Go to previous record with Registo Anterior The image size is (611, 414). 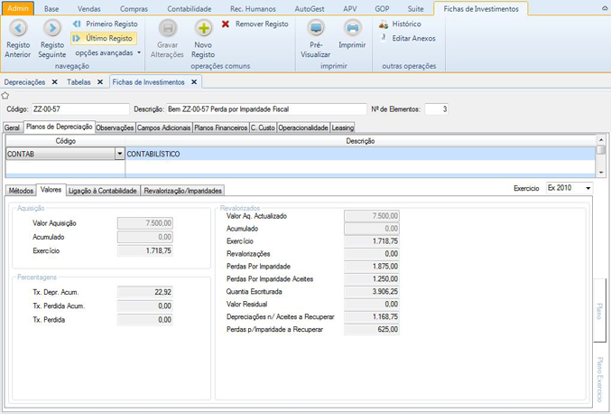[x=18, y=30]
